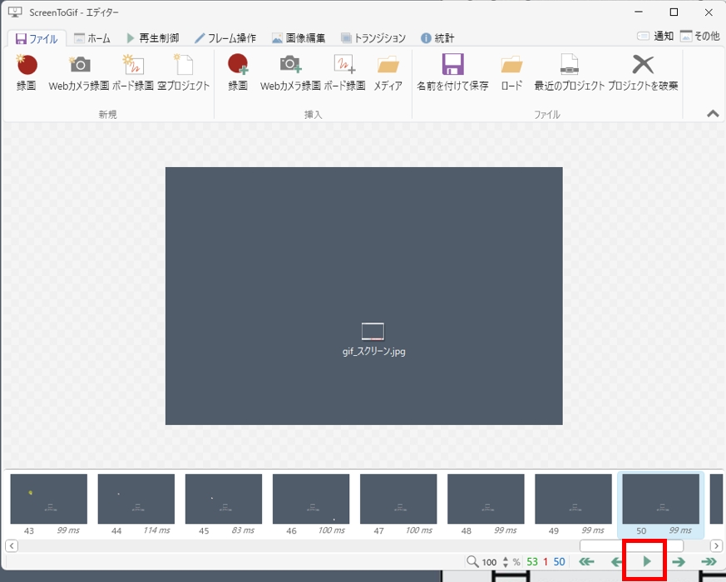The width and height of the screenshot is (726, 582).
Task: Open the ロード folder icon
Action: point(511,72)
